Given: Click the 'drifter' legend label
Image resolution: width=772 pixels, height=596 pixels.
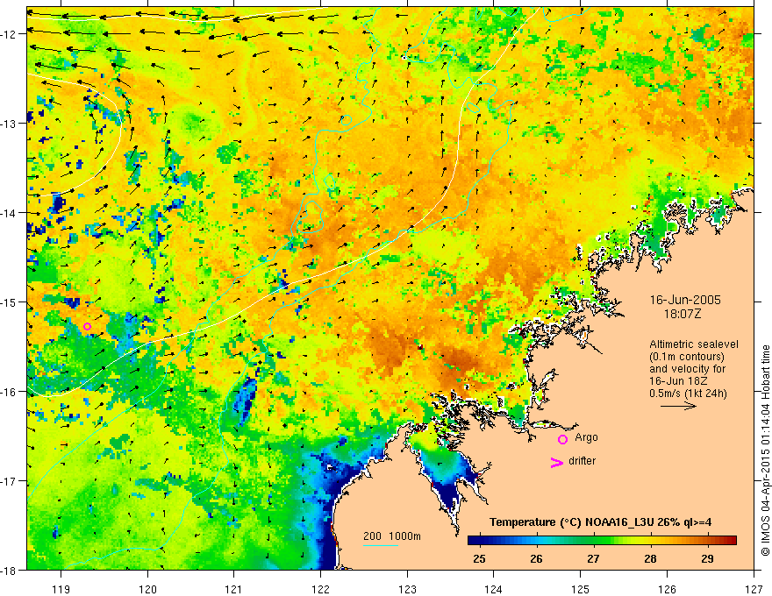Looking at the screenshot, I should coord(582,461).
